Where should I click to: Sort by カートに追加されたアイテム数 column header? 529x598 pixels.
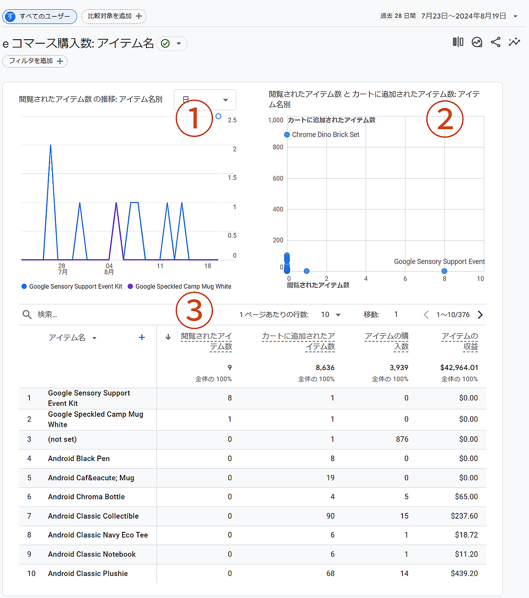tap(298, 341)
